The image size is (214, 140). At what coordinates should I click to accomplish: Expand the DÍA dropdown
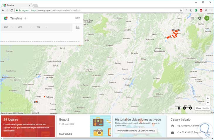tap(42, 27)
